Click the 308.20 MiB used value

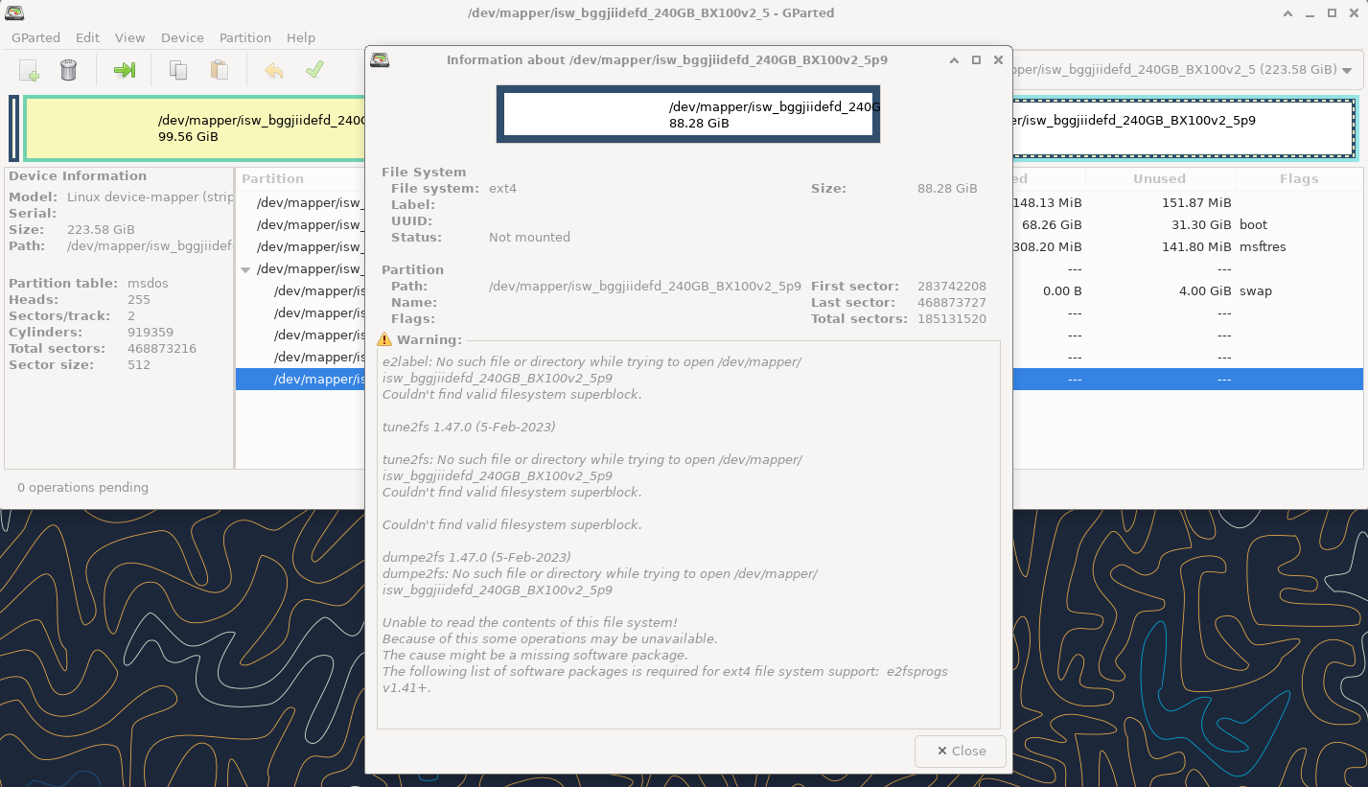tap(1047, 247)
